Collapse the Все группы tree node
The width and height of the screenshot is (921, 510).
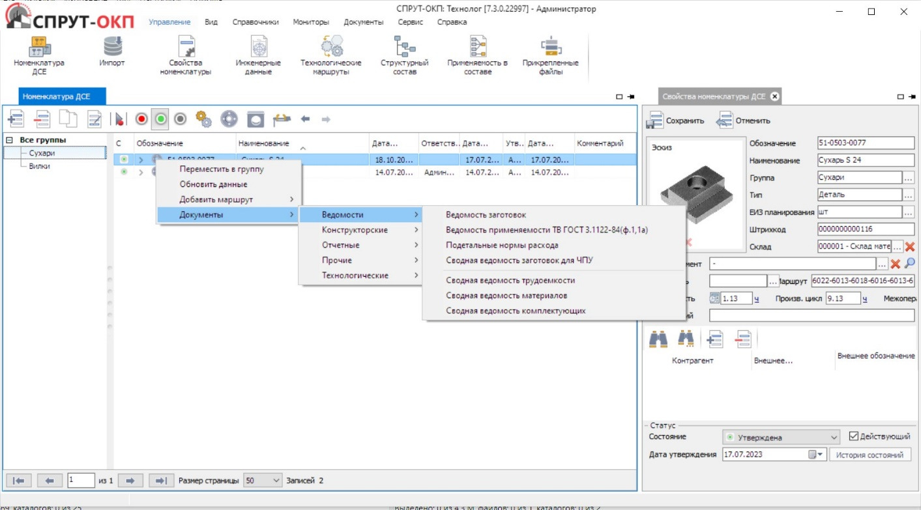[10, 140]
